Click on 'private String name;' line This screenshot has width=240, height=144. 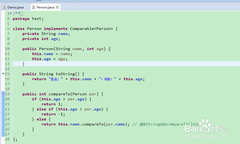tap(46, 34)
